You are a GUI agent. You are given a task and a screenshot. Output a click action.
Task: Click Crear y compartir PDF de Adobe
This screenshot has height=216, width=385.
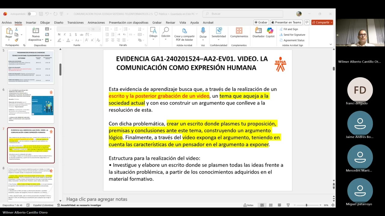click(x=184, y=34)
